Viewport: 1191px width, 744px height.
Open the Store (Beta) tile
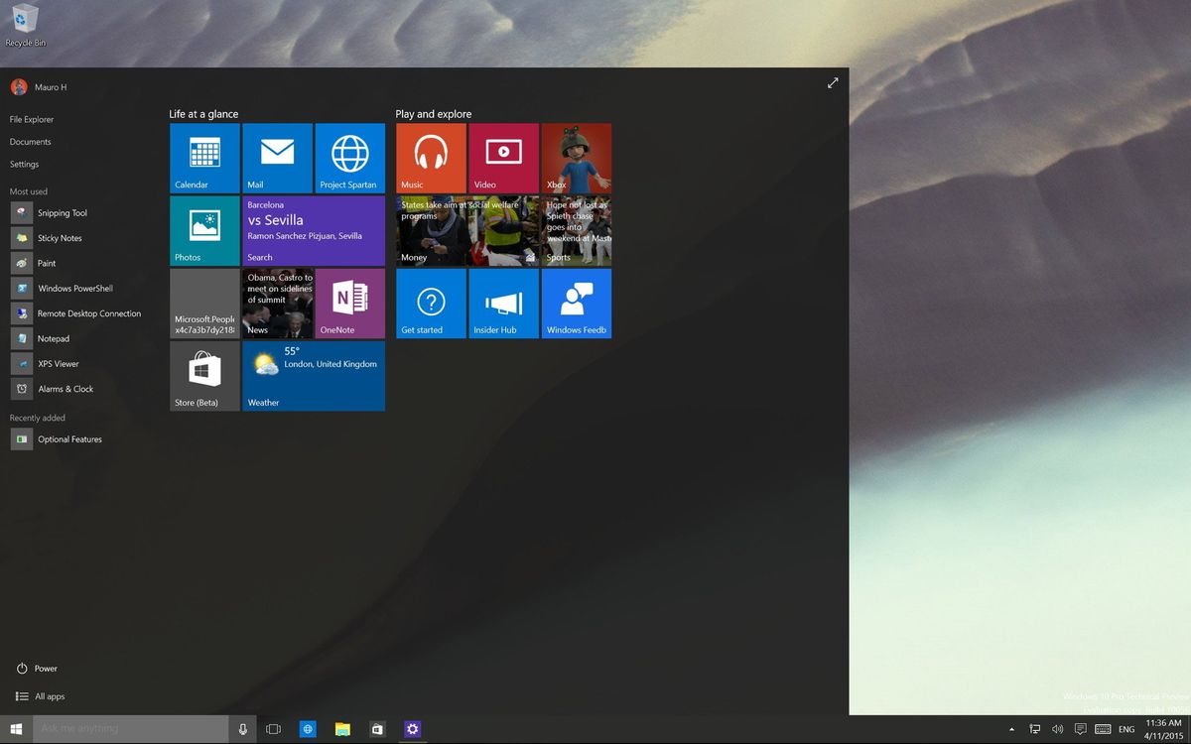point(203,375)
